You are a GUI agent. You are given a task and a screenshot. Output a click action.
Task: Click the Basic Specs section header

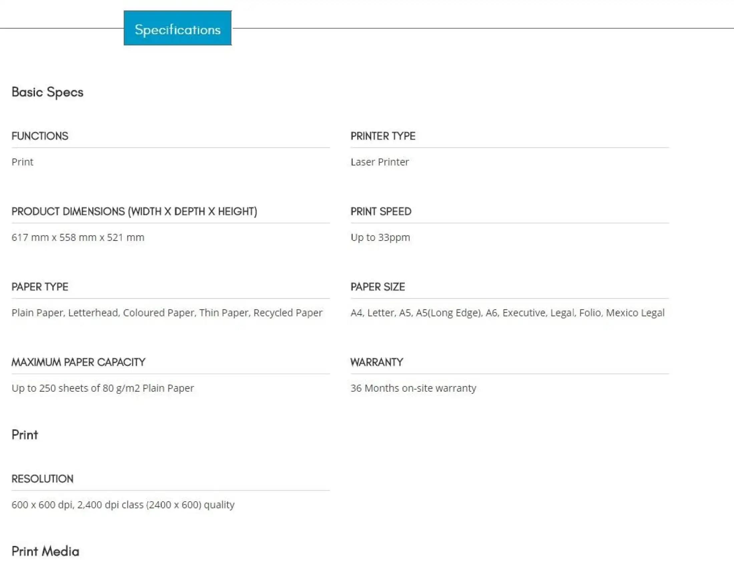pyautogui.click(x=48, y=92)
